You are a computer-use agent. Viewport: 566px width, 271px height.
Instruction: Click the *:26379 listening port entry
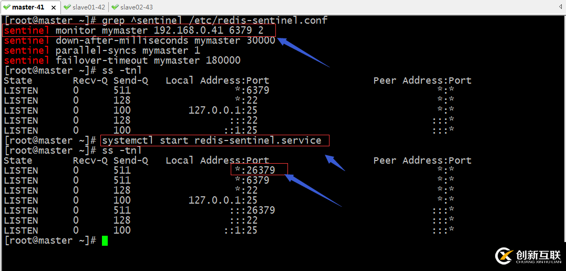(x=254, y=170)
